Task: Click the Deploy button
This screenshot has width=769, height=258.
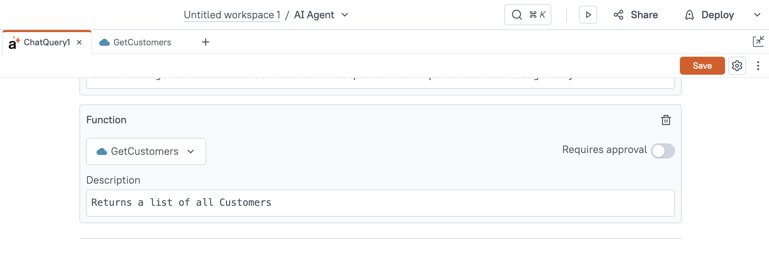Action: pos(718,15)
